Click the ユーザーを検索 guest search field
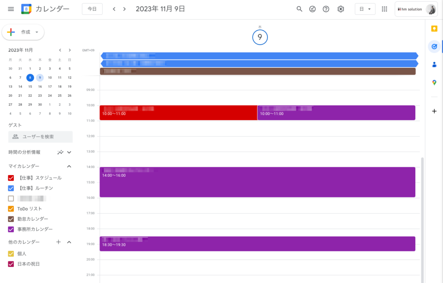The image size is (443, 283). point(40,137)
